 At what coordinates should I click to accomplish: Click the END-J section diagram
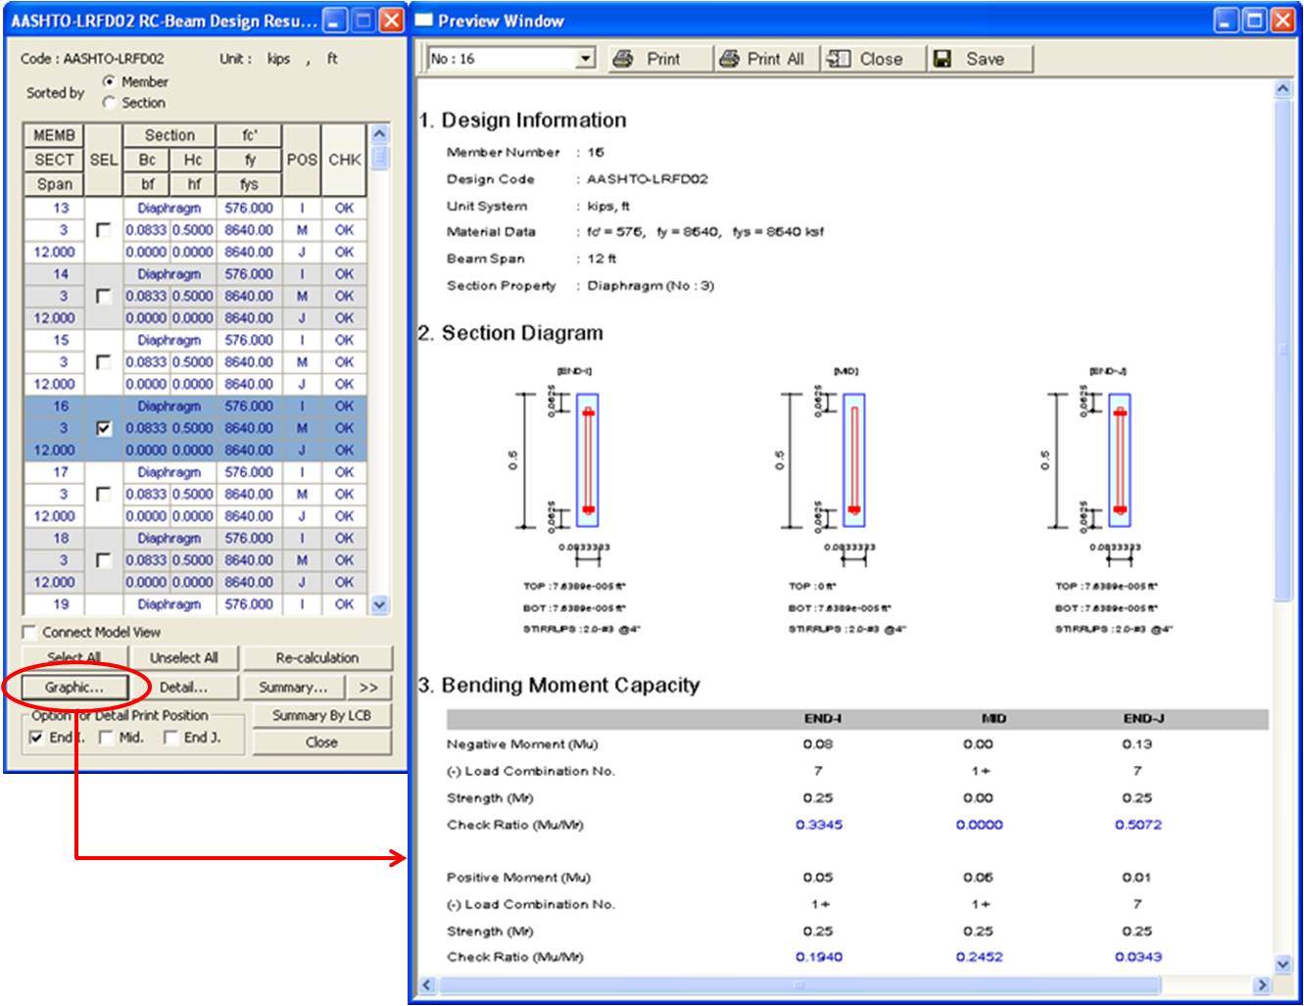pos(1120,460)
